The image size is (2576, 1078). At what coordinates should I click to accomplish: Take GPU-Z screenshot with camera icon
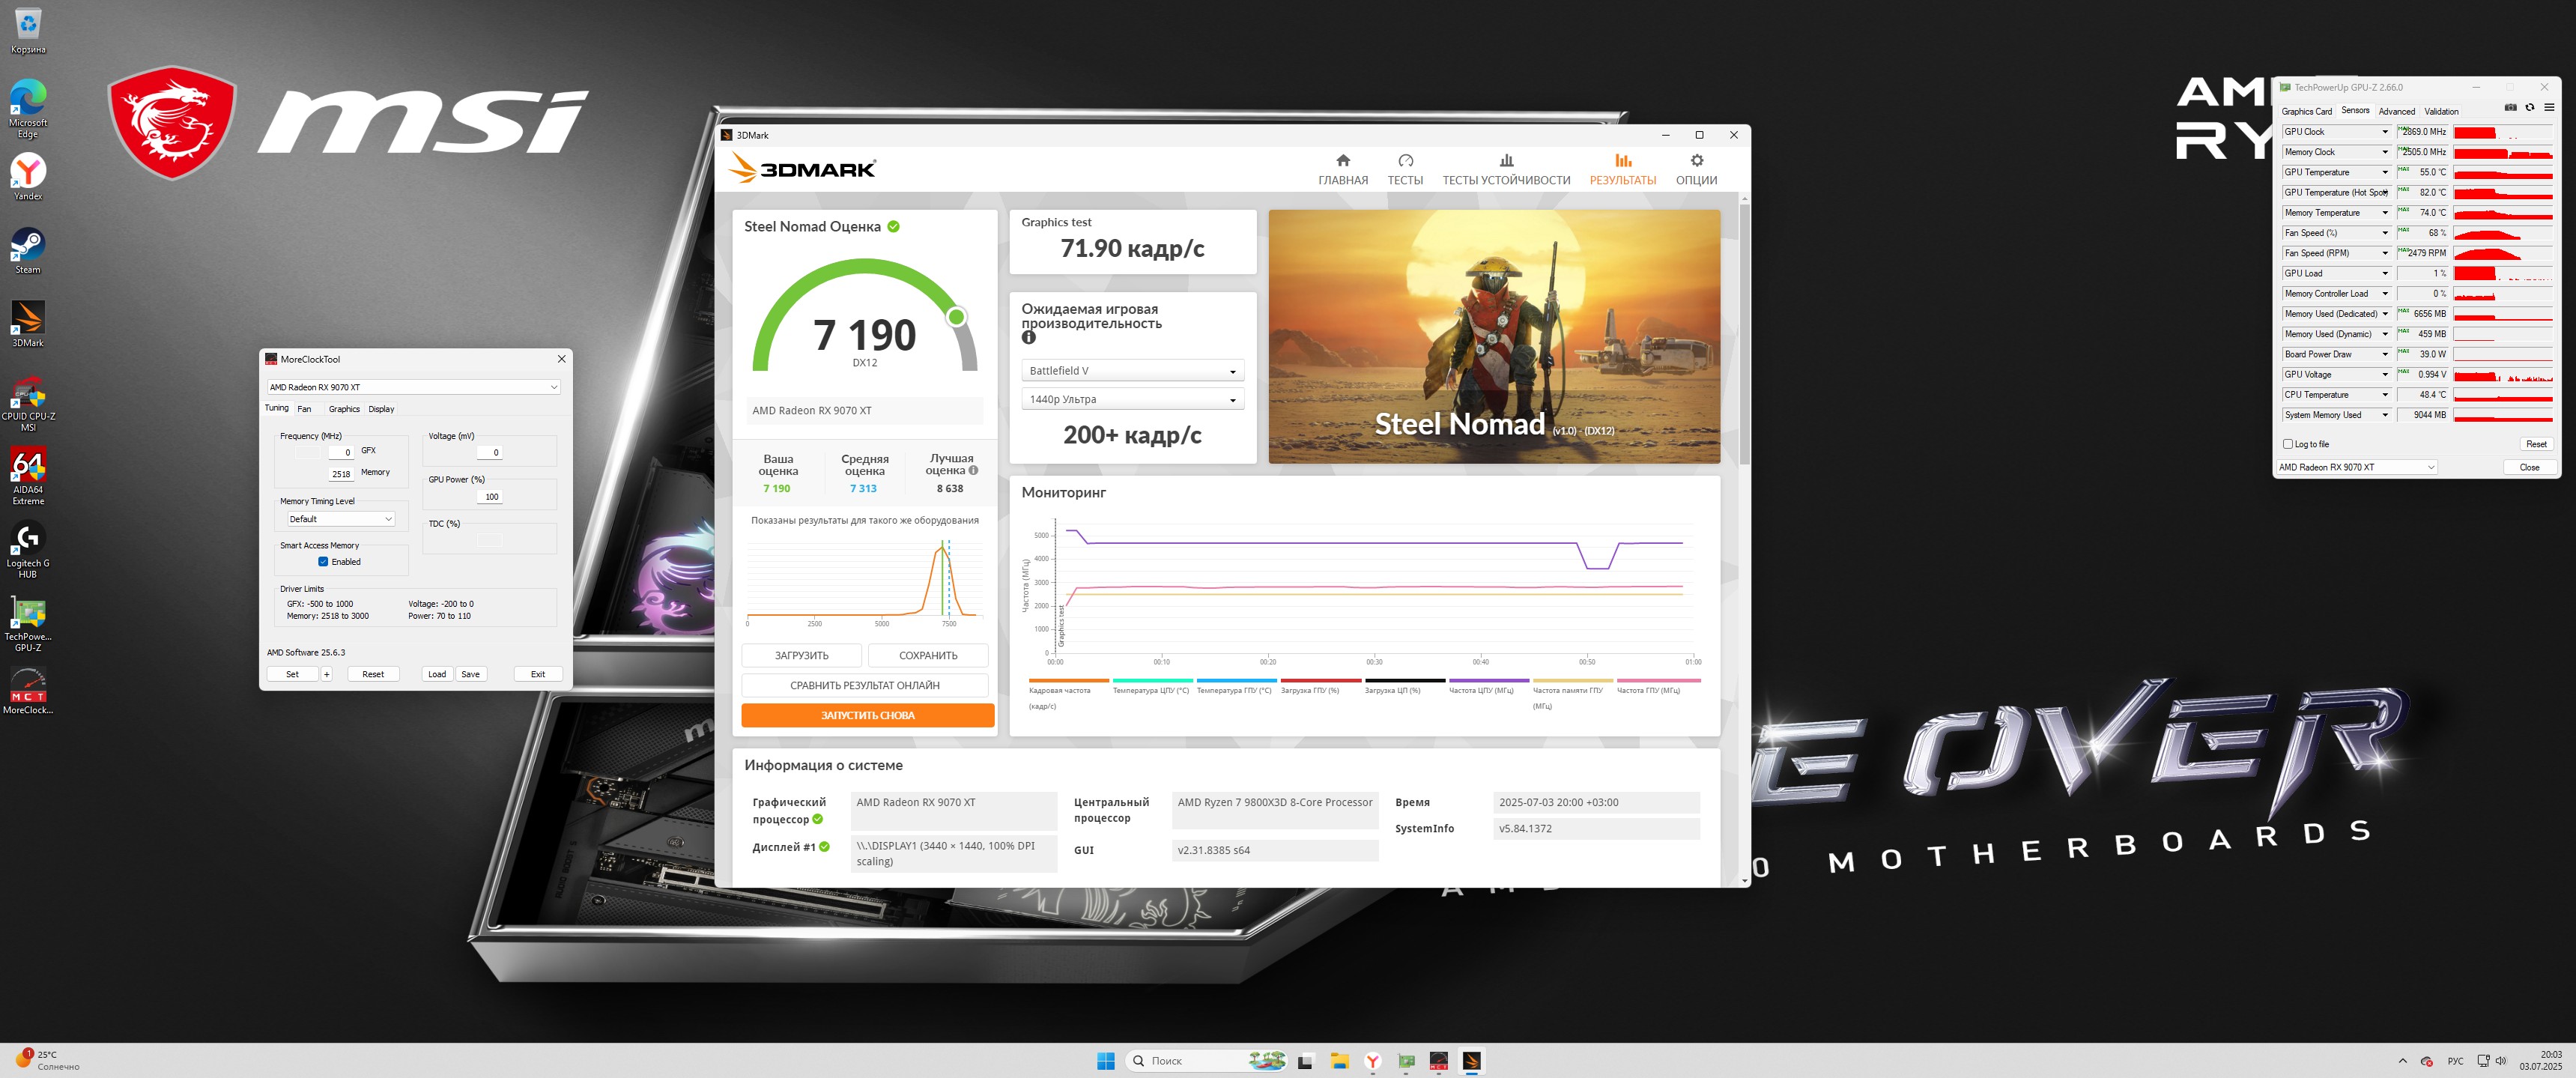2510,108
